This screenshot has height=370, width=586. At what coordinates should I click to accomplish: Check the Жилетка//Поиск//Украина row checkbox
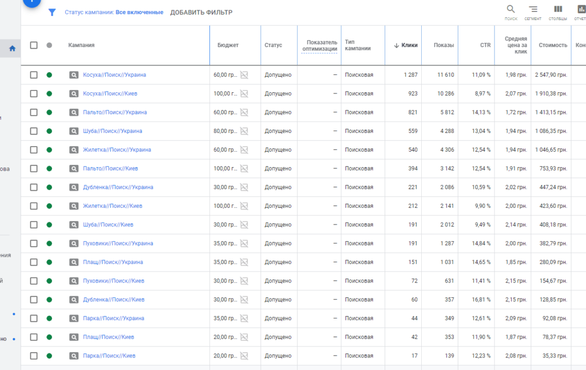click(x=34, y=149)
